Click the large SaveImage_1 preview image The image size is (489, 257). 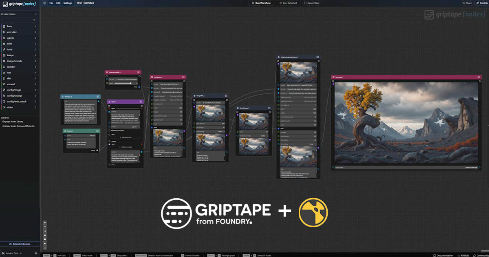click(406, 123)
